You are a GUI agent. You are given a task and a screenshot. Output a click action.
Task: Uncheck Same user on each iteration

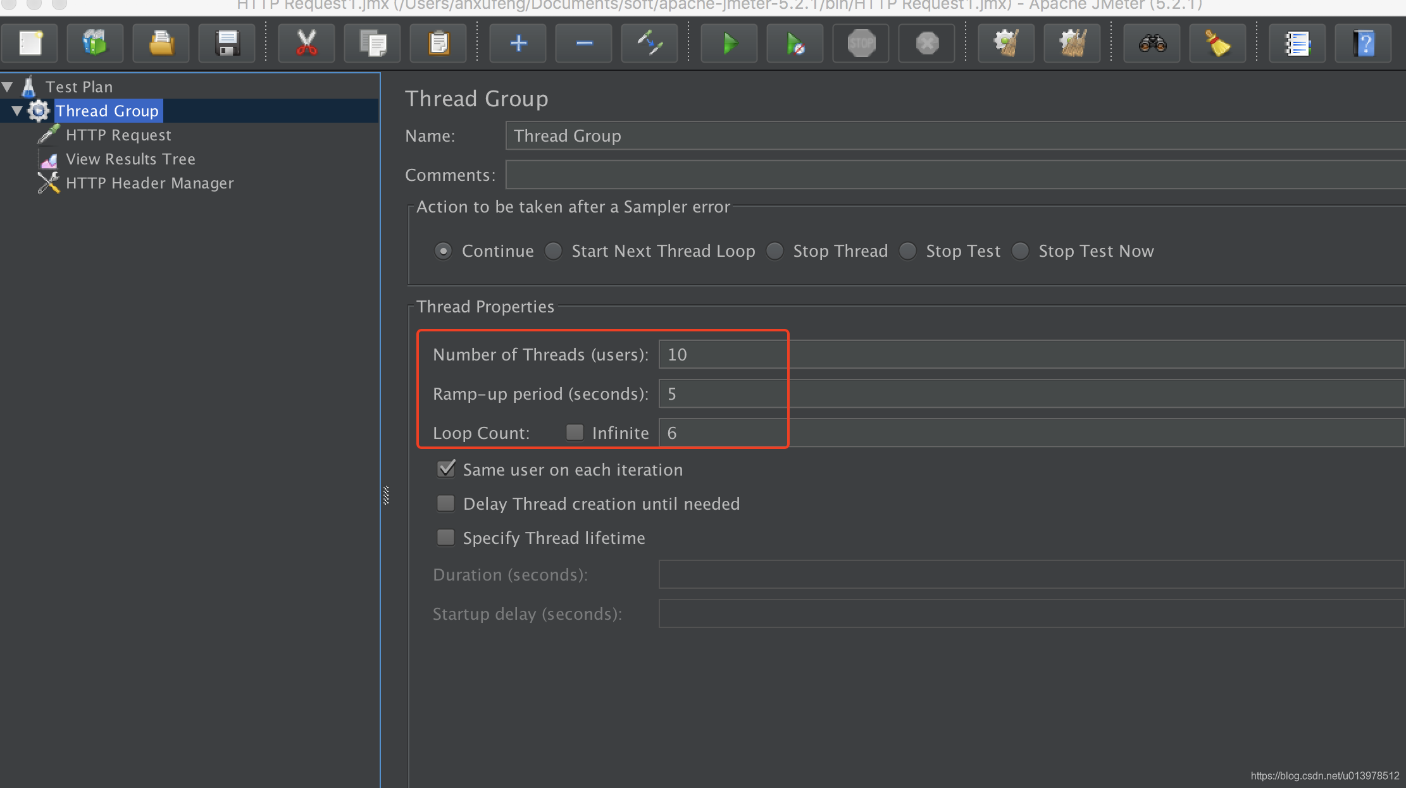tap(446, 469)
